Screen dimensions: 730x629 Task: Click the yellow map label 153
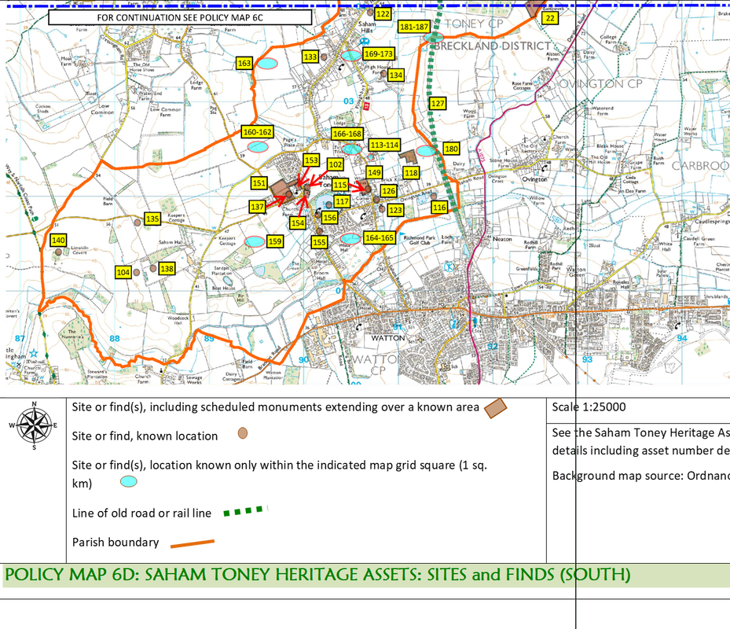[x=311, y=160]
